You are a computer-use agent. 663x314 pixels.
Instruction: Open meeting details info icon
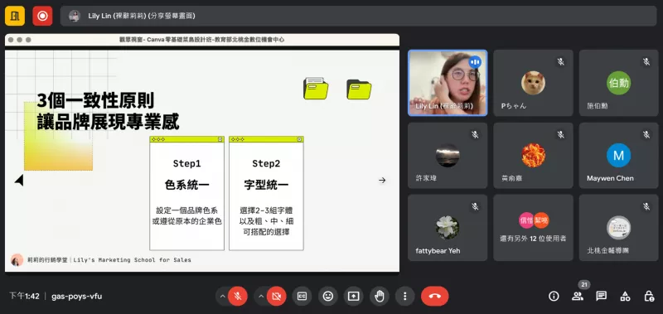(554, 297)
